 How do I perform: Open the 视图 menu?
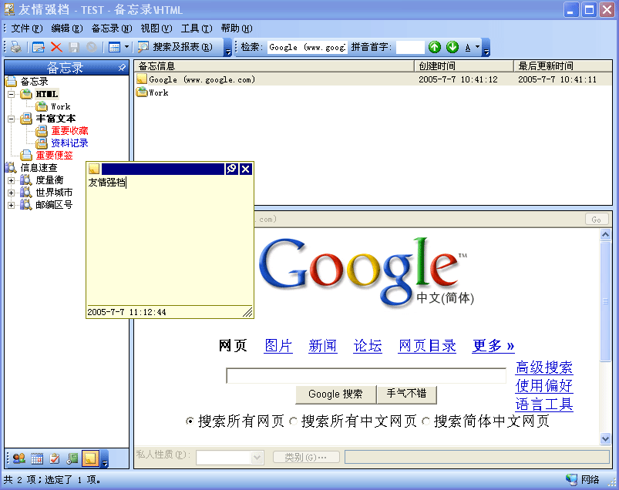click(156, 29)
